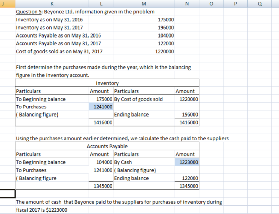Click the value 122000 in given data
This screenshot has height=214, width=279.
tap(166, 44)
